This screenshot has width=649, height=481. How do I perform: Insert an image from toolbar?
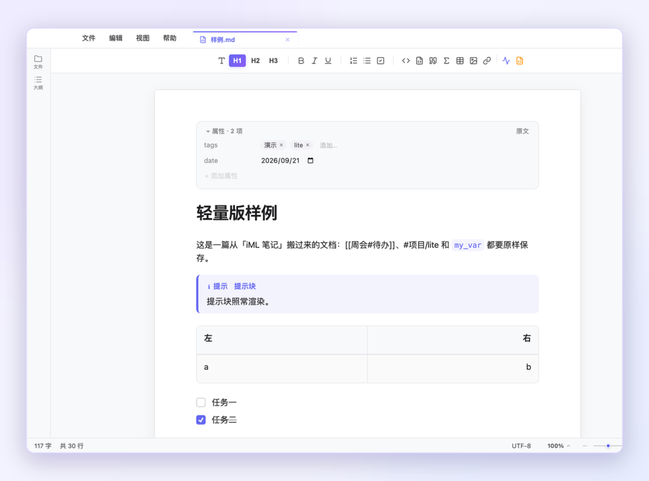[x=474, y=61]
